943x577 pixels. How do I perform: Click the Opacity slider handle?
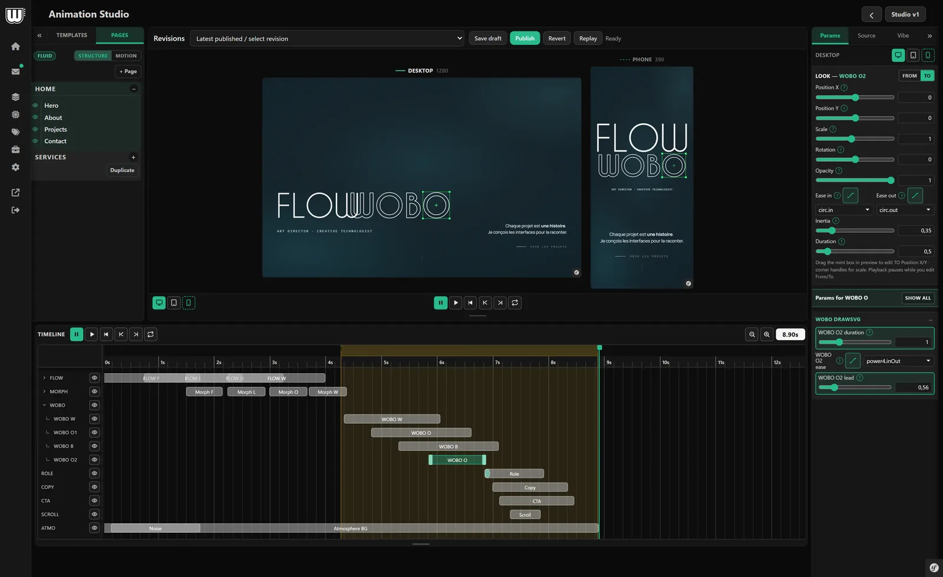tap(891, 180)
